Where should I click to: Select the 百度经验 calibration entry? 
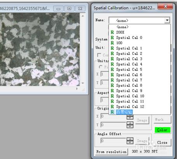click(x=124, y=112)
